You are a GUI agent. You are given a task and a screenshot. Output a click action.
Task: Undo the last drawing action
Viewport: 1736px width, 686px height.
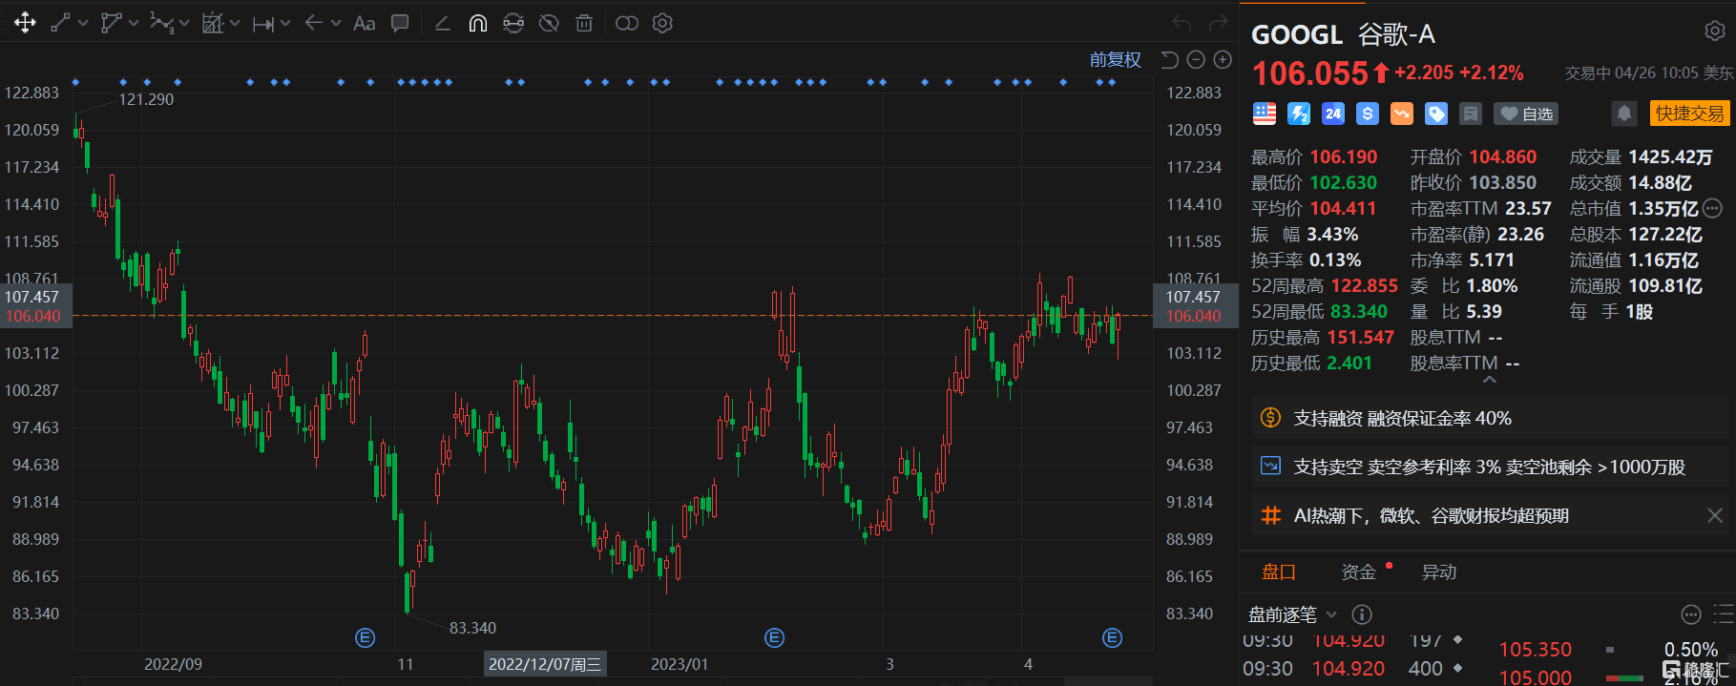[x=1182, y=23]
